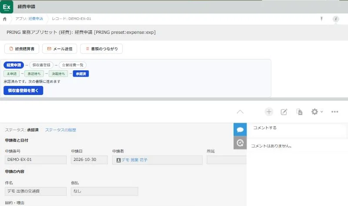The width and height of the screenshot is (348, 206).
Task: Click the 経費精算書 button
Action: 22,49
